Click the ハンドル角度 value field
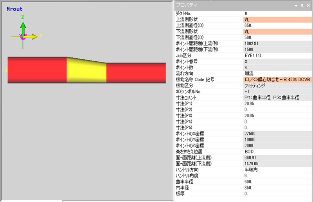313x202 pixels. [x=277, y=176]
